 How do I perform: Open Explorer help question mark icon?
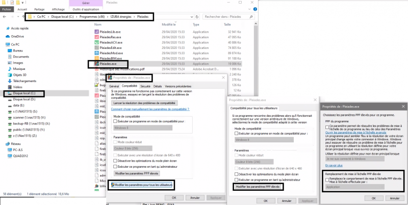[256, 9]
